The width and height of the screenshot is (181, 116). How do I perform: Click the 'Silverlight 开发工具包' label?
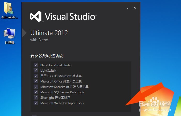(x=55, y=98)
